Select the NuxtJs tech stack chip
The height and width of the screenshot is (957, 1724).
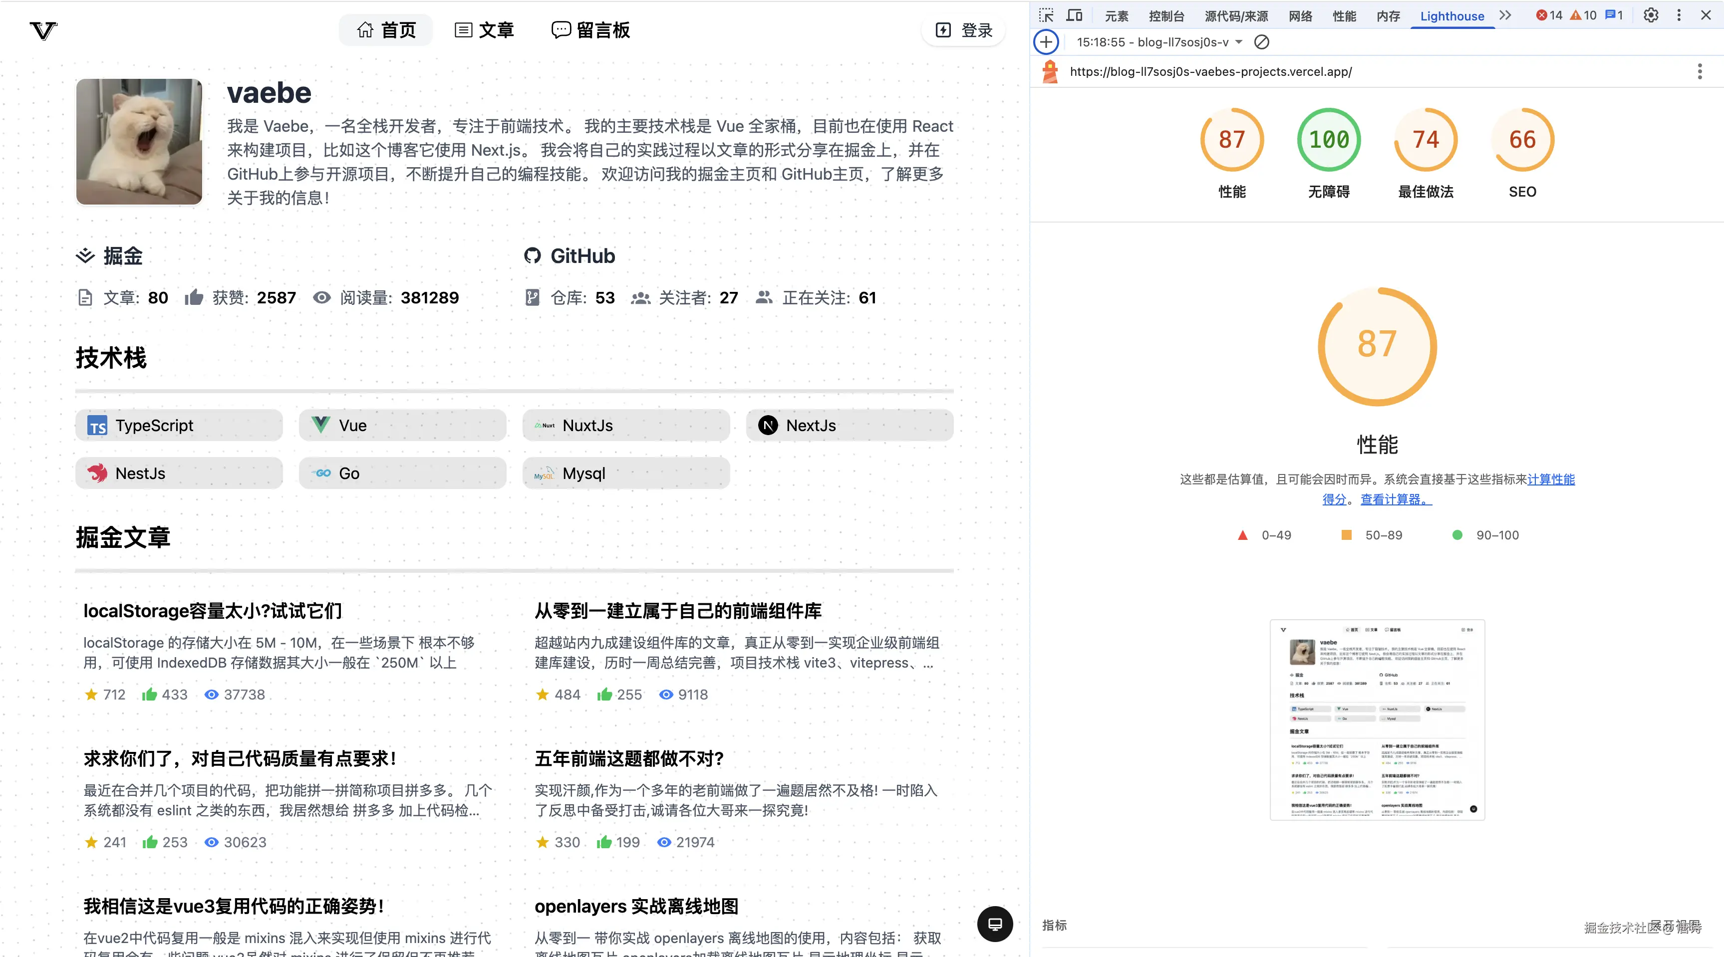(626, 426)
